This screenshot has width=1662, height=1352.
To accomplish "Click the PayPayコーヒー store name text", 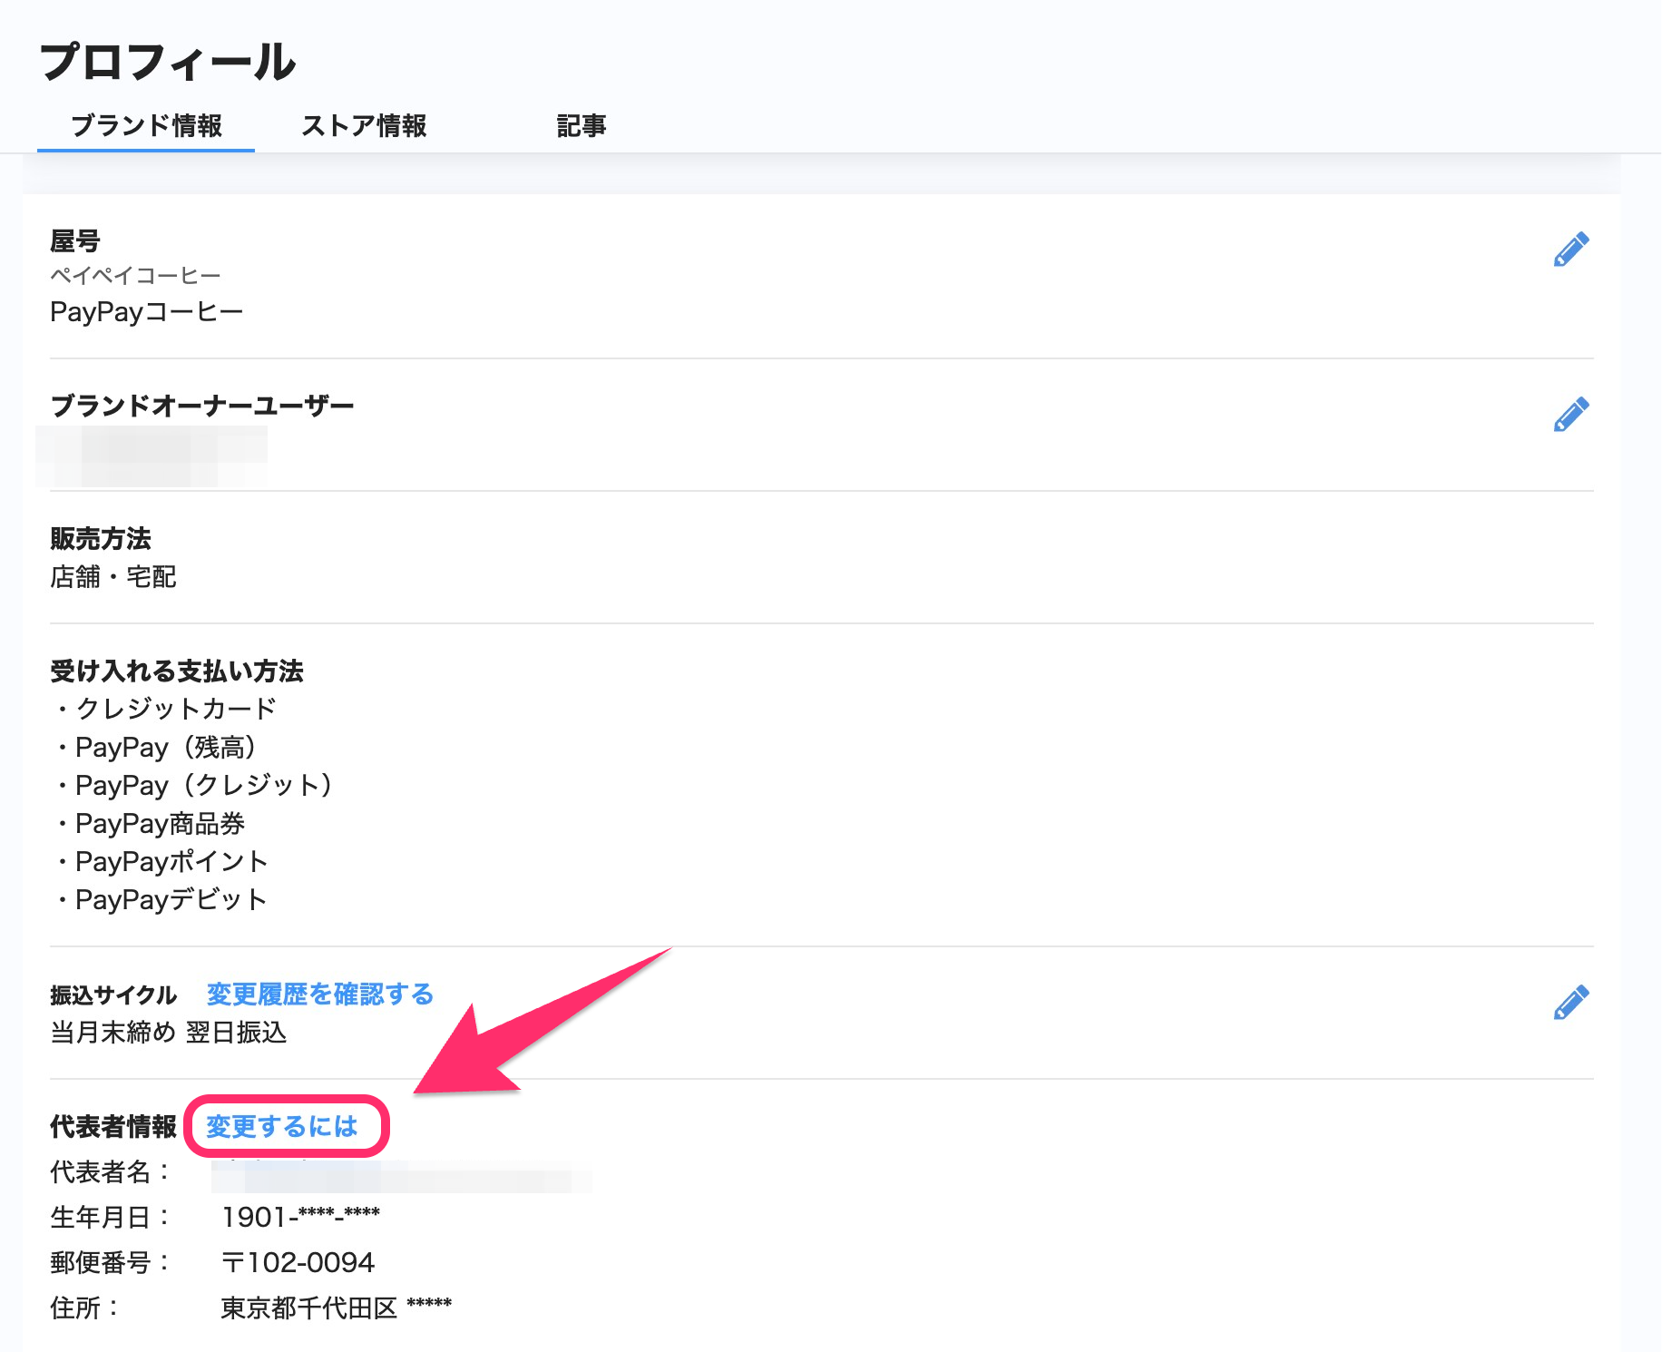I will 146,312.
